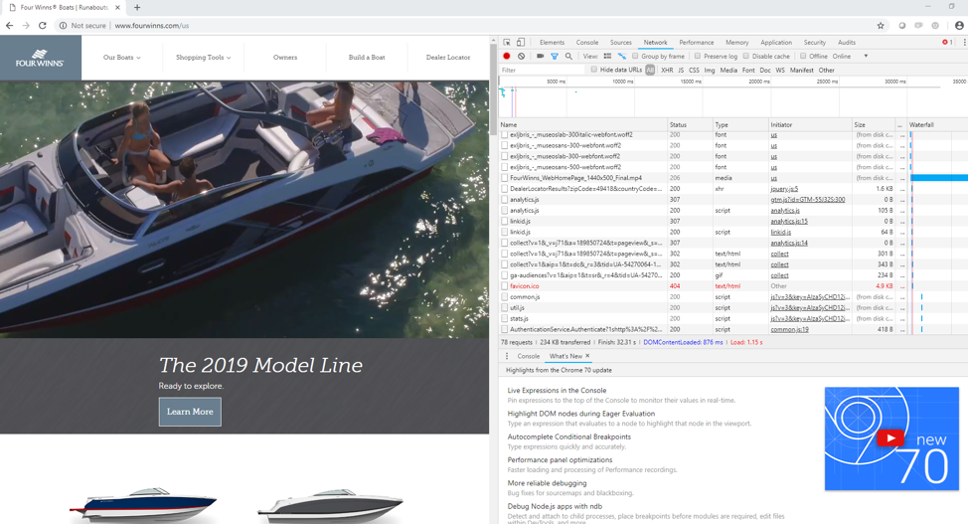Switch to the Elements panel
The image size is (968, 524).
(552, 43)
